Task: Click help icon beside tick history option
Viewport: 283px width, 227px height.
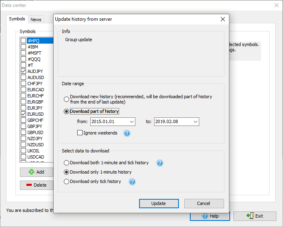Action: 132,182
